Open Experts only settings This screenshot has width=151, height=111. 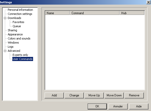click(x=20, y=55)
